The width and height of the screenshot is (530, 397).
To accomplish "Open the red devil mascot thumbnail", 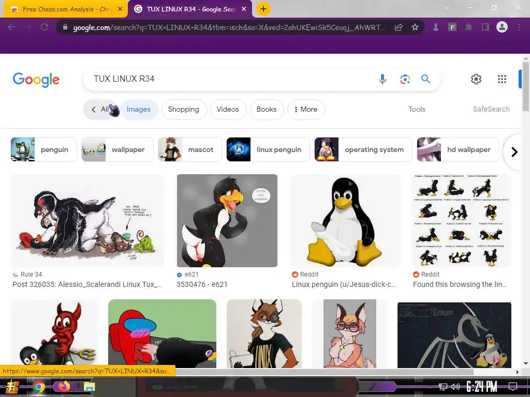I will tap(54, 333).
